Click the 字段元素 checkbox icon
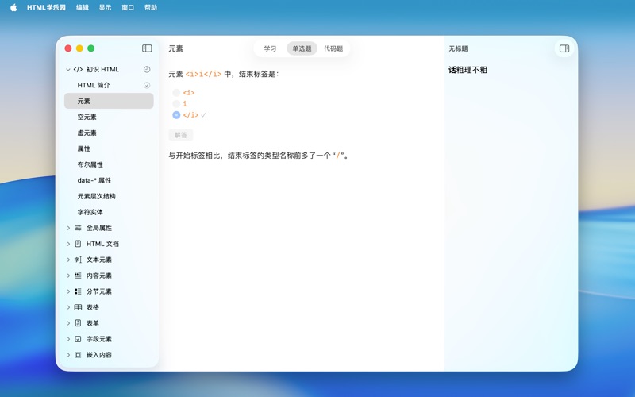The image size is (635, 397). 78,339
